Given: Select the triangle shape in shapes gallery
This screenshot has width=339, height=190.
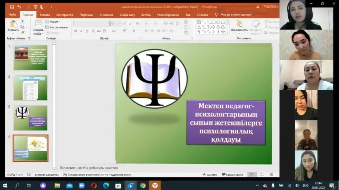Looking at the screenshot, I should 199,27.
